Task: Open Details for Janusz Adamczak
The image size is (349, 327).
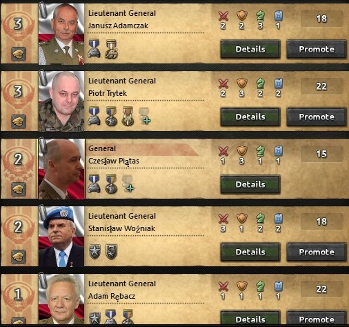Action: 250,49
